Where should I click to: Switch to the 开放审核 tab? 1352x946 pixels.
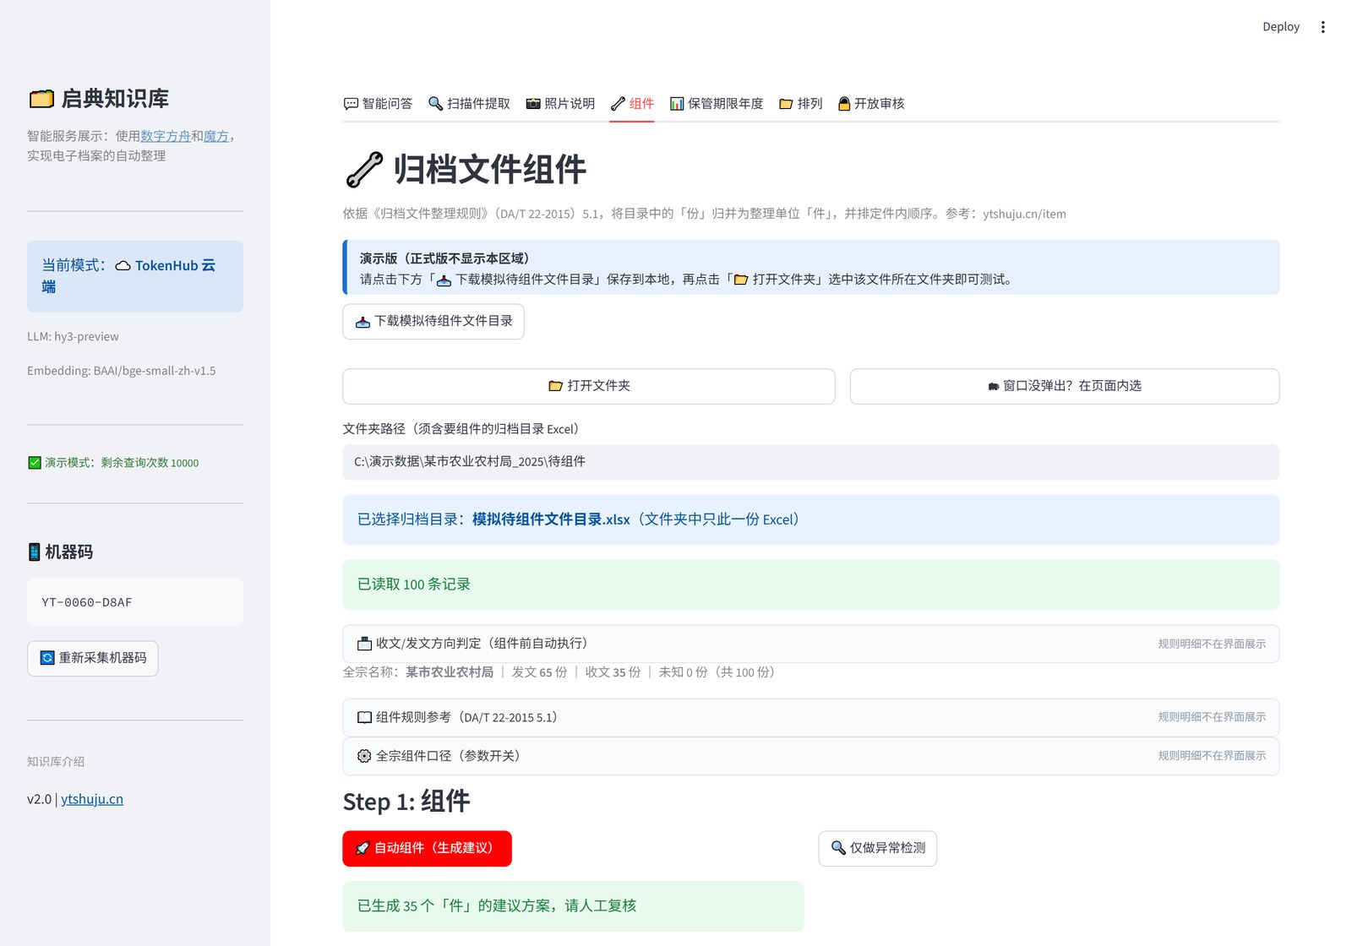tap(870, 104)
